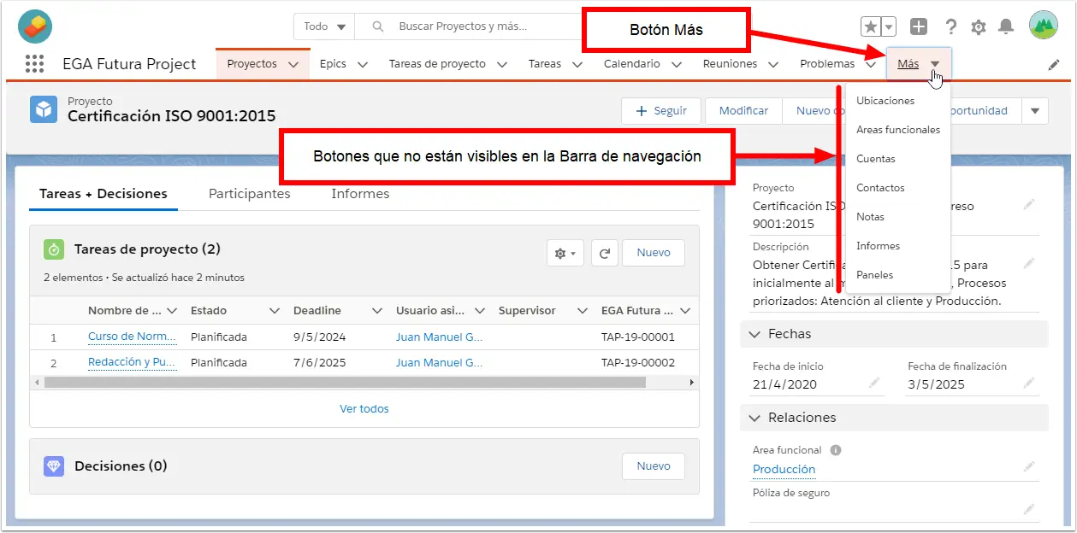Open Juan Manuel G... user in row 1

[x=440, y=337]
